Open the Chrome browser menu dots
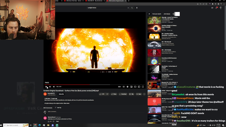 coord(224,4)
